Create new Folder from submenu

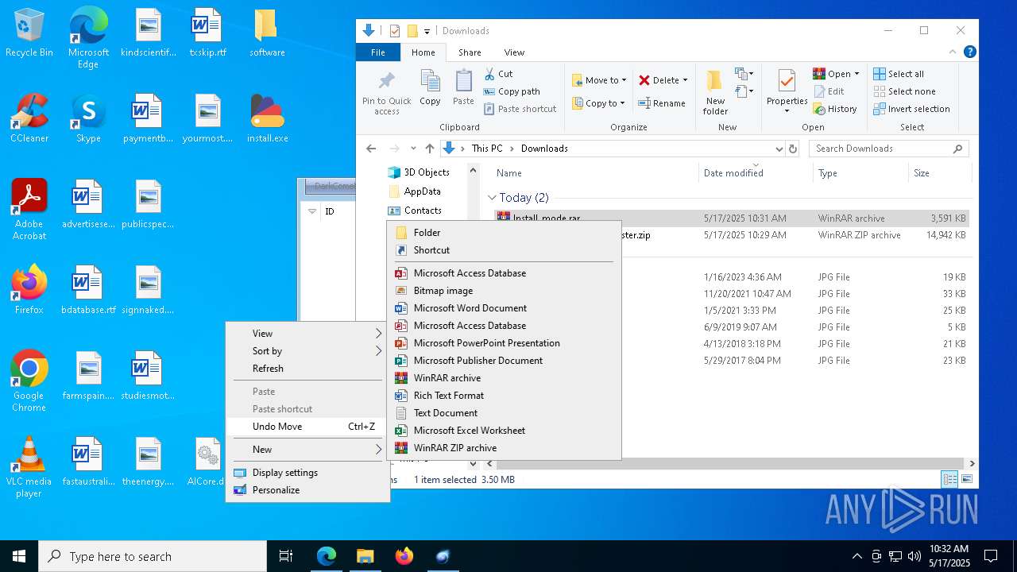(504, 233)
